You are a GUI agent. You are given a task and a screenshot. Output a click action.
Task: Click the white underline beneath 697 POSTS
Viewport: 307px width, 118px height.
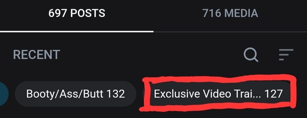click(77, 31)
